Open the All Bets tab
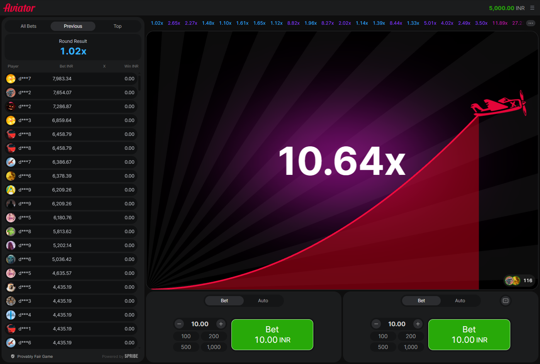This screenshot has width=540, height=364. [29, 26]
